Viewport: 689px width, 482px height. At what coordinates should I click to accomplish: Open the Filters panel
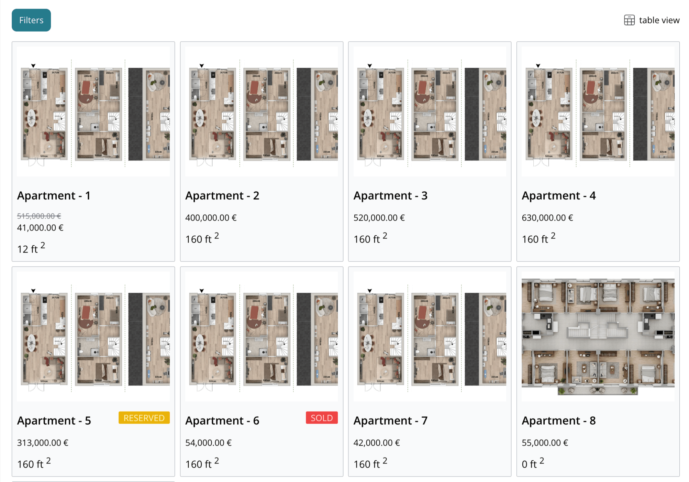[x=31, y=20]
